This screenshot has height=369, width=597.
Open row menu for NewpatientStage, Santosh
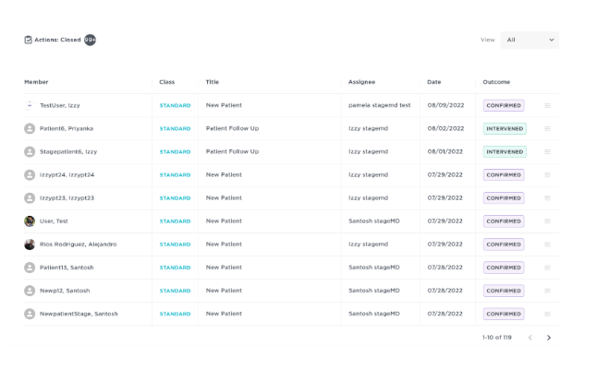click(x=547, y=314)
